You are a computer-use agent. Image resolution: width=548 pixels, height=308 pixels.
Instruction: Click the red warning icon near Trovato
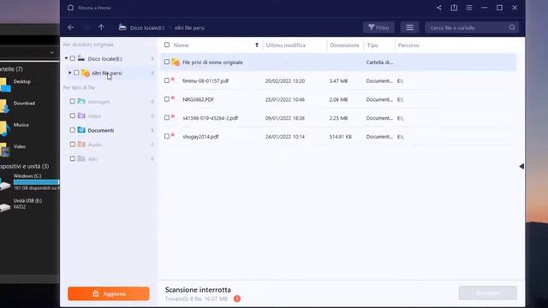coord(237,299)
